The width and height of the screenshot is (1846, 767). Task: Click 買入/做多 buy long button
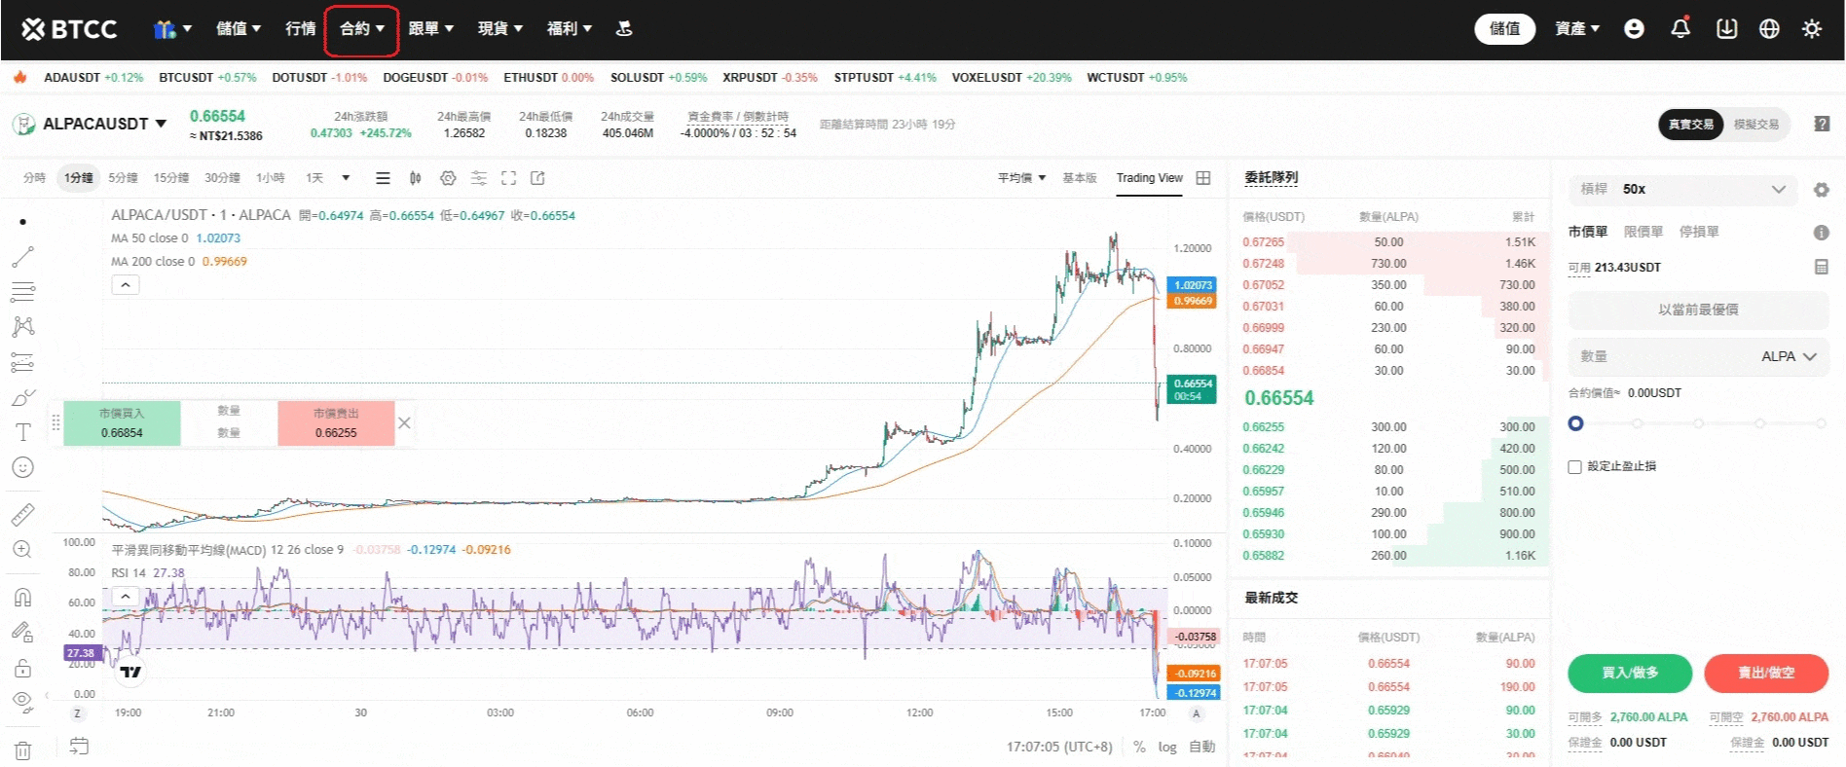(1630, 673)
